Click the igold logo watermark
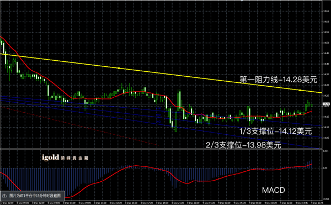Screen dimensions: 331x205 coord(65,157)
